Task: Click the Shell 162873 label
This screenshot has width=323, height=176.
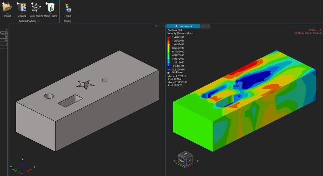Action: pos(175,85)
